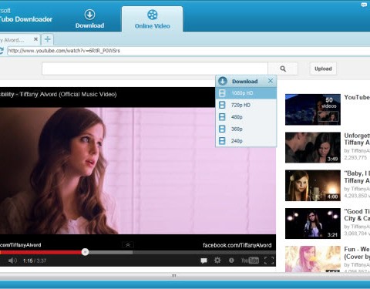Viewport: 370px width, 289px height.
Task: Open the Unforgettable video thumbnail 3:49
Action: tap(313, 147)
